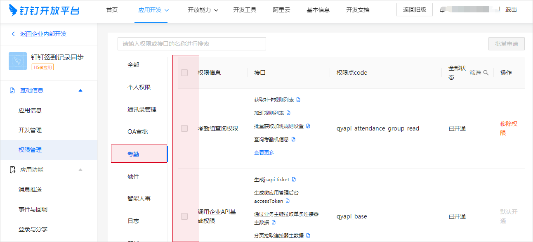Check the 调用企业API基础权限 row checkbox
Image resolution: width=533 pixels, height=242 pixels.
[x=184, y=216]
